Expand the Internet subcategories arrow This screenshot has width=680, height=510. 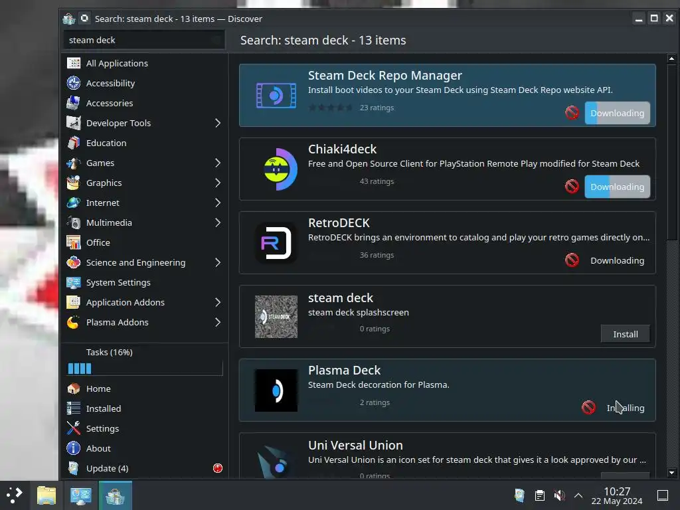pos(218,203)
